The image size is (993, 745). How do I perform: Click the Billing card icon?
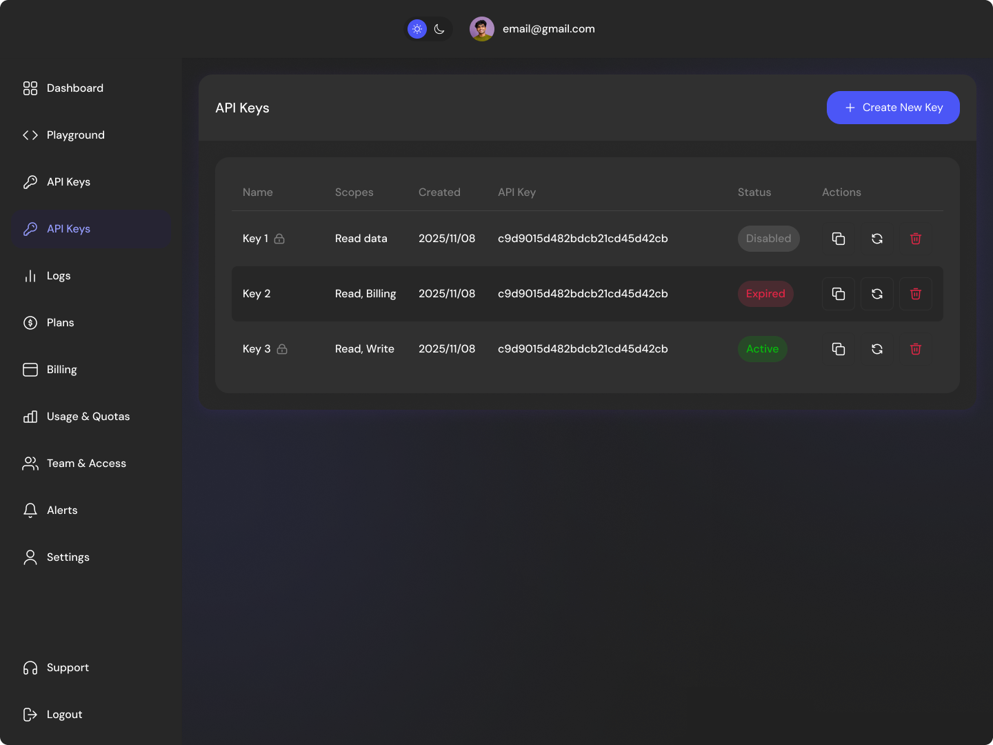pos(30,369)
